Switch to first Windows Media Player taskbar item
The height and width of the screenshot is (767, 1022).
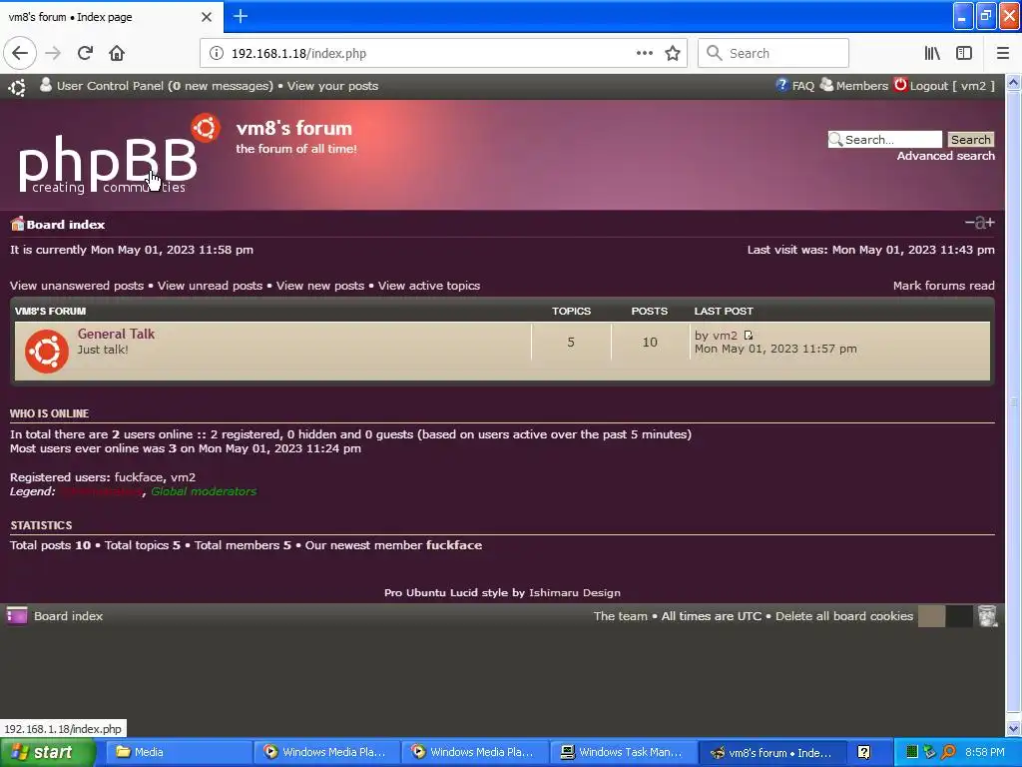(x=326, y=752)
